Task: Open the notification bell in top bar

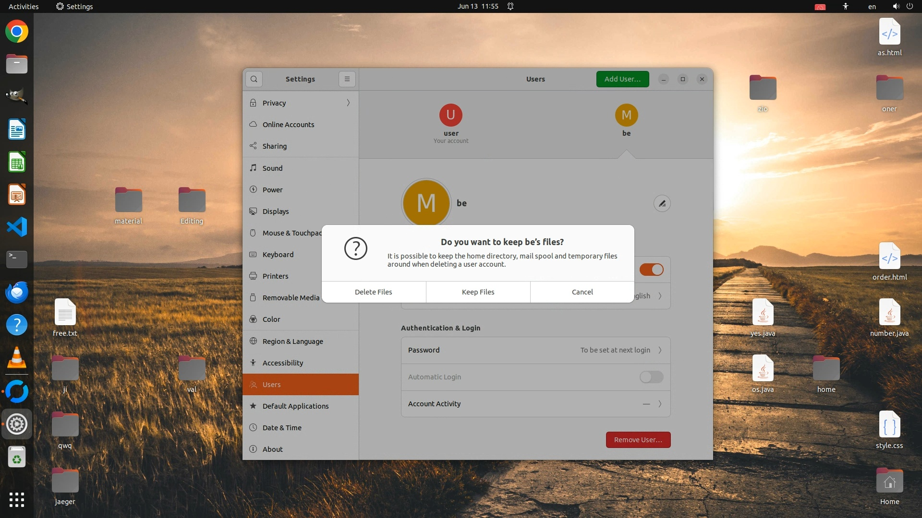Action: pos(510,6)
